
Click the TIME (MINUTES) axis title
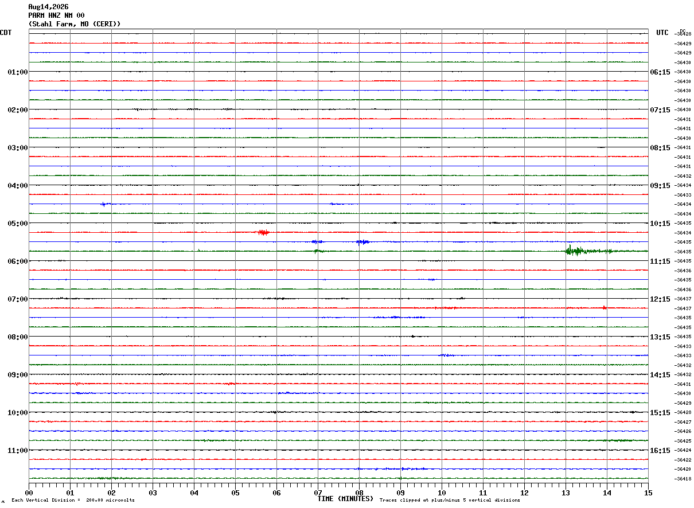tap(345, 499)
